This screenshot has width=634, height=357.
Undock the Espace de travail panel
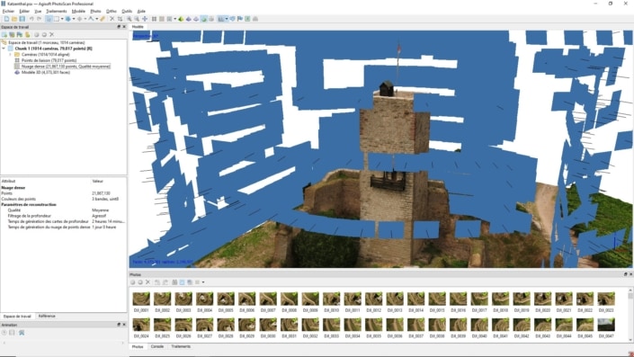click(x=119, y=27)
